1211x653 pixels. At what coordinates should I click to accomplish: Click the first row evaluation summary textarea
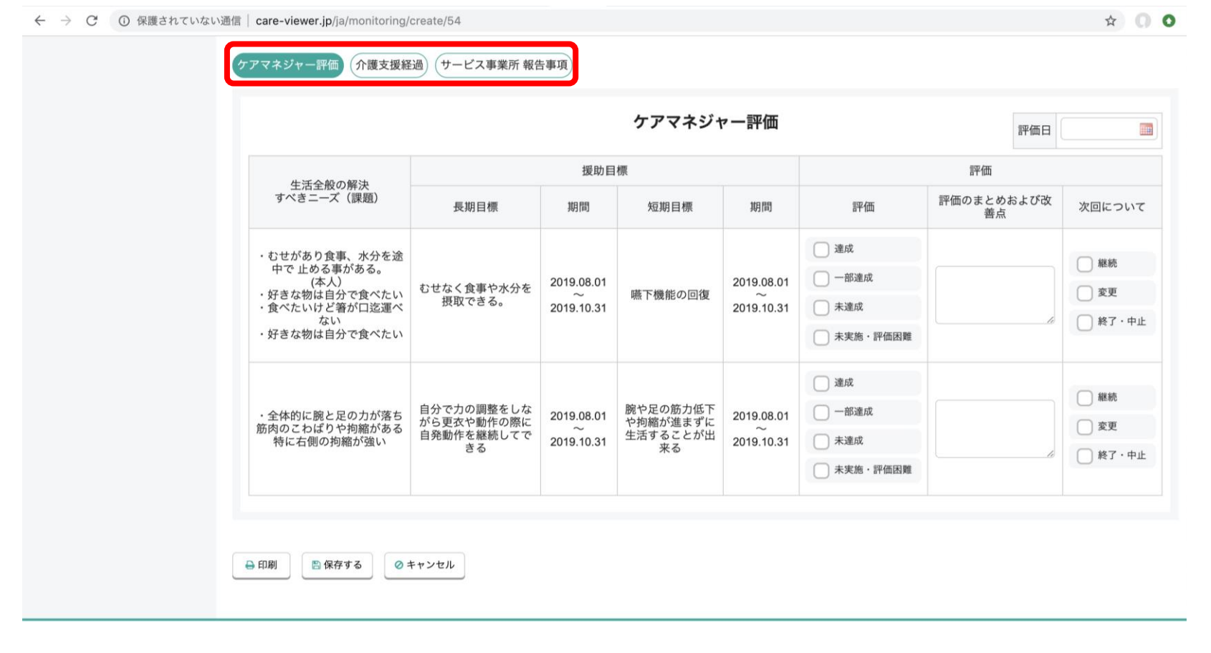tap(994, 294)
